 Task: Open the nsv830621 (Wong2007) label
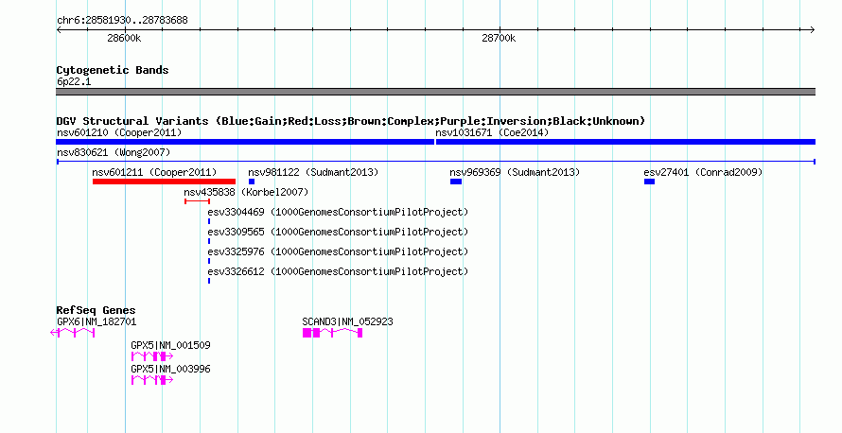(114, 152)
